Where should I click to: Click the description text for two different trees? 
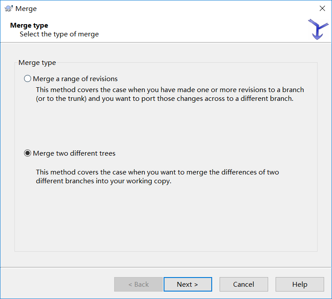[x=157, y=176]
